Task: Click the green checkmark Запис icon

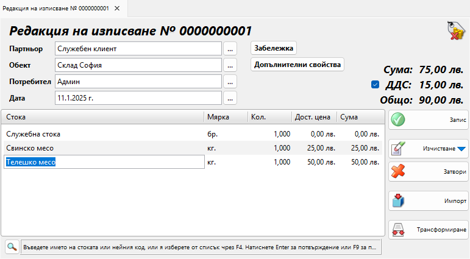Action: point(398,120)
